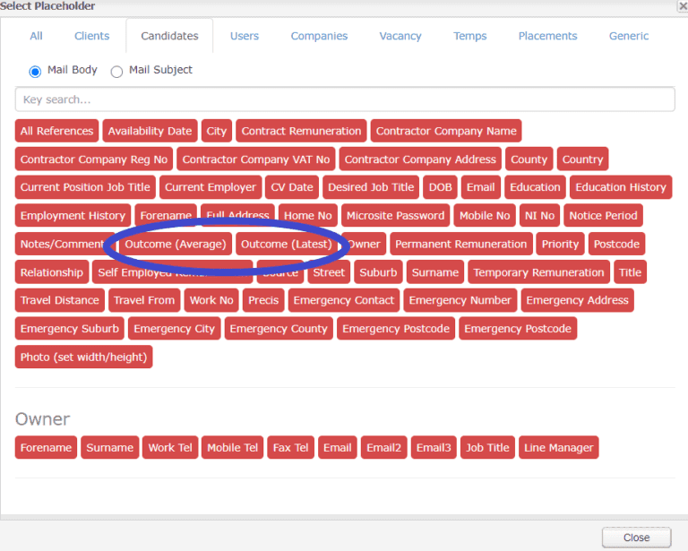Switch to the All tab
Image resolution: width=688 pixels, height=551 pixels.
(x=36, y=36)
